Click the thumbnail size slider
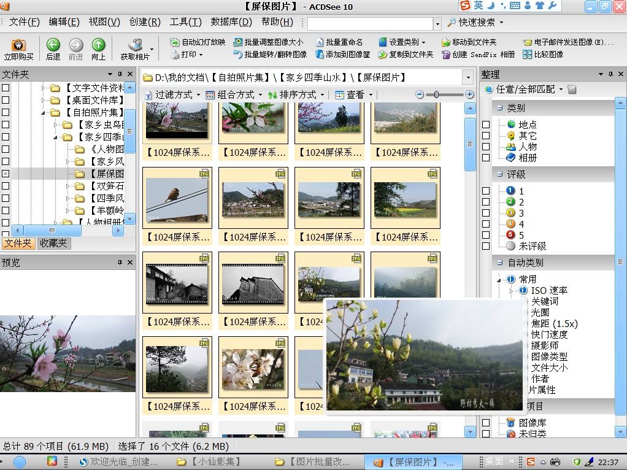Viewport: 627px width, 470px height. pos(436,94)
